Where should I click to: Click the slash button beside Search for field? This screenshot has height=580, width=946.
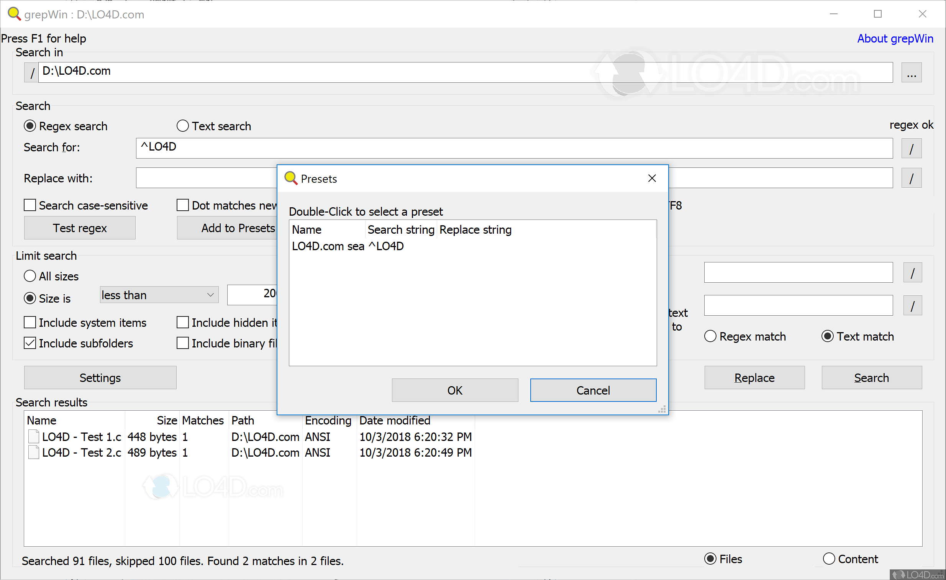pos(911,149)
